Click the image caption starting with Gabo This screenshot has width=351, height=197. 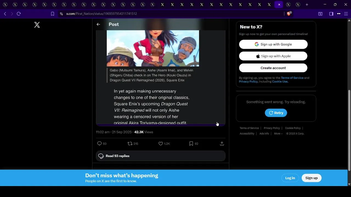[151, 75]
